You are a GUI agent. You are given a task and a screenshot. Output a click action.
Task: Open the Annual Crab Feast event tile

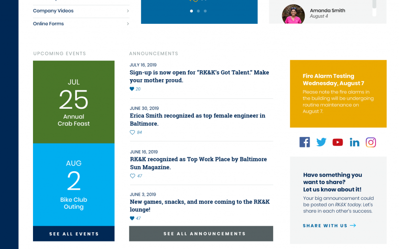74,102
